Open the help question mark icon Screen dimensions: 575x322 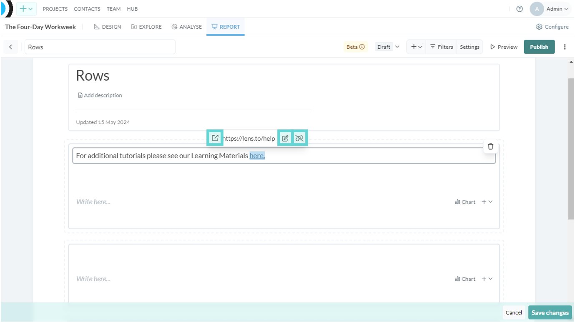[520, 9]
